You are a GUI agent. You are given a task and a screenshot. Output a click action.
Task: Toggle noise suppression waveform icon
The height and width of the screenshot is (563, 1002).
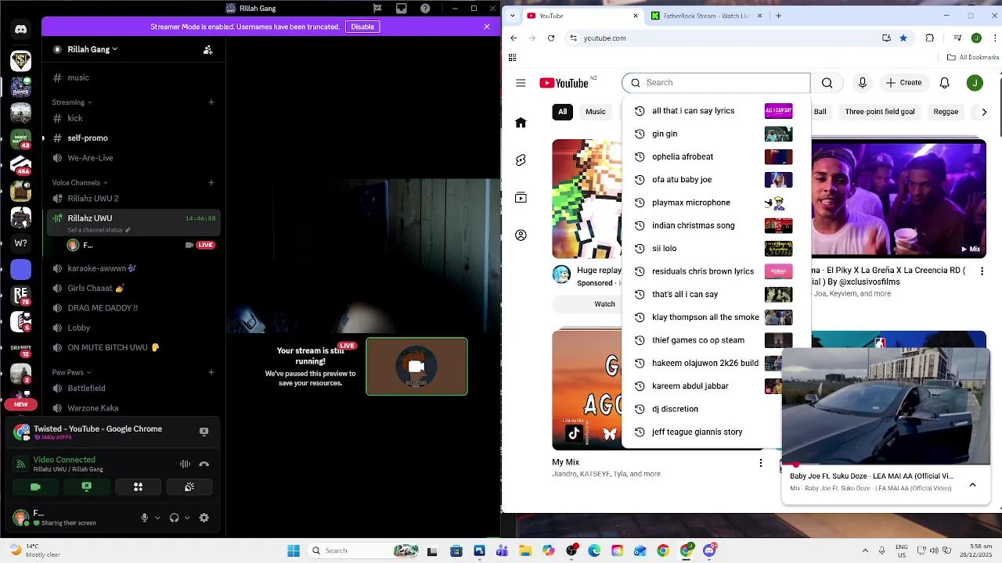coord(185,464)
